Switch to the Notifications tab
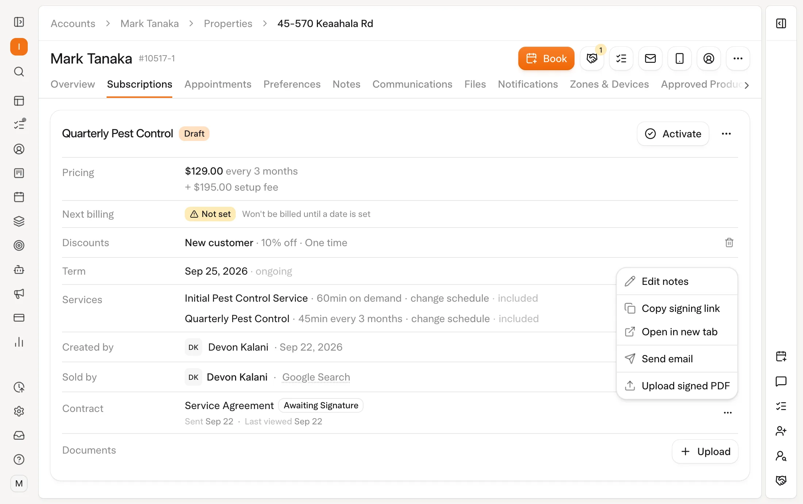803x504 pixels. pos(528,84)
